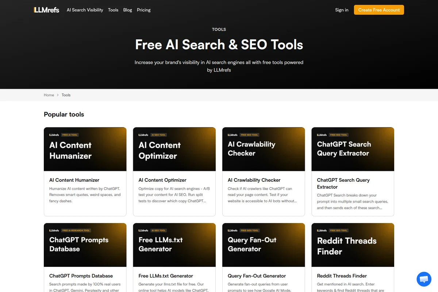Open the AI Content Humanizer card thumbnail

85,149
